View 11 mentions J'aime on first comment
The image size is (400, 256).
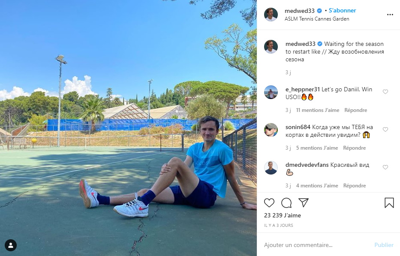(318, 110)
